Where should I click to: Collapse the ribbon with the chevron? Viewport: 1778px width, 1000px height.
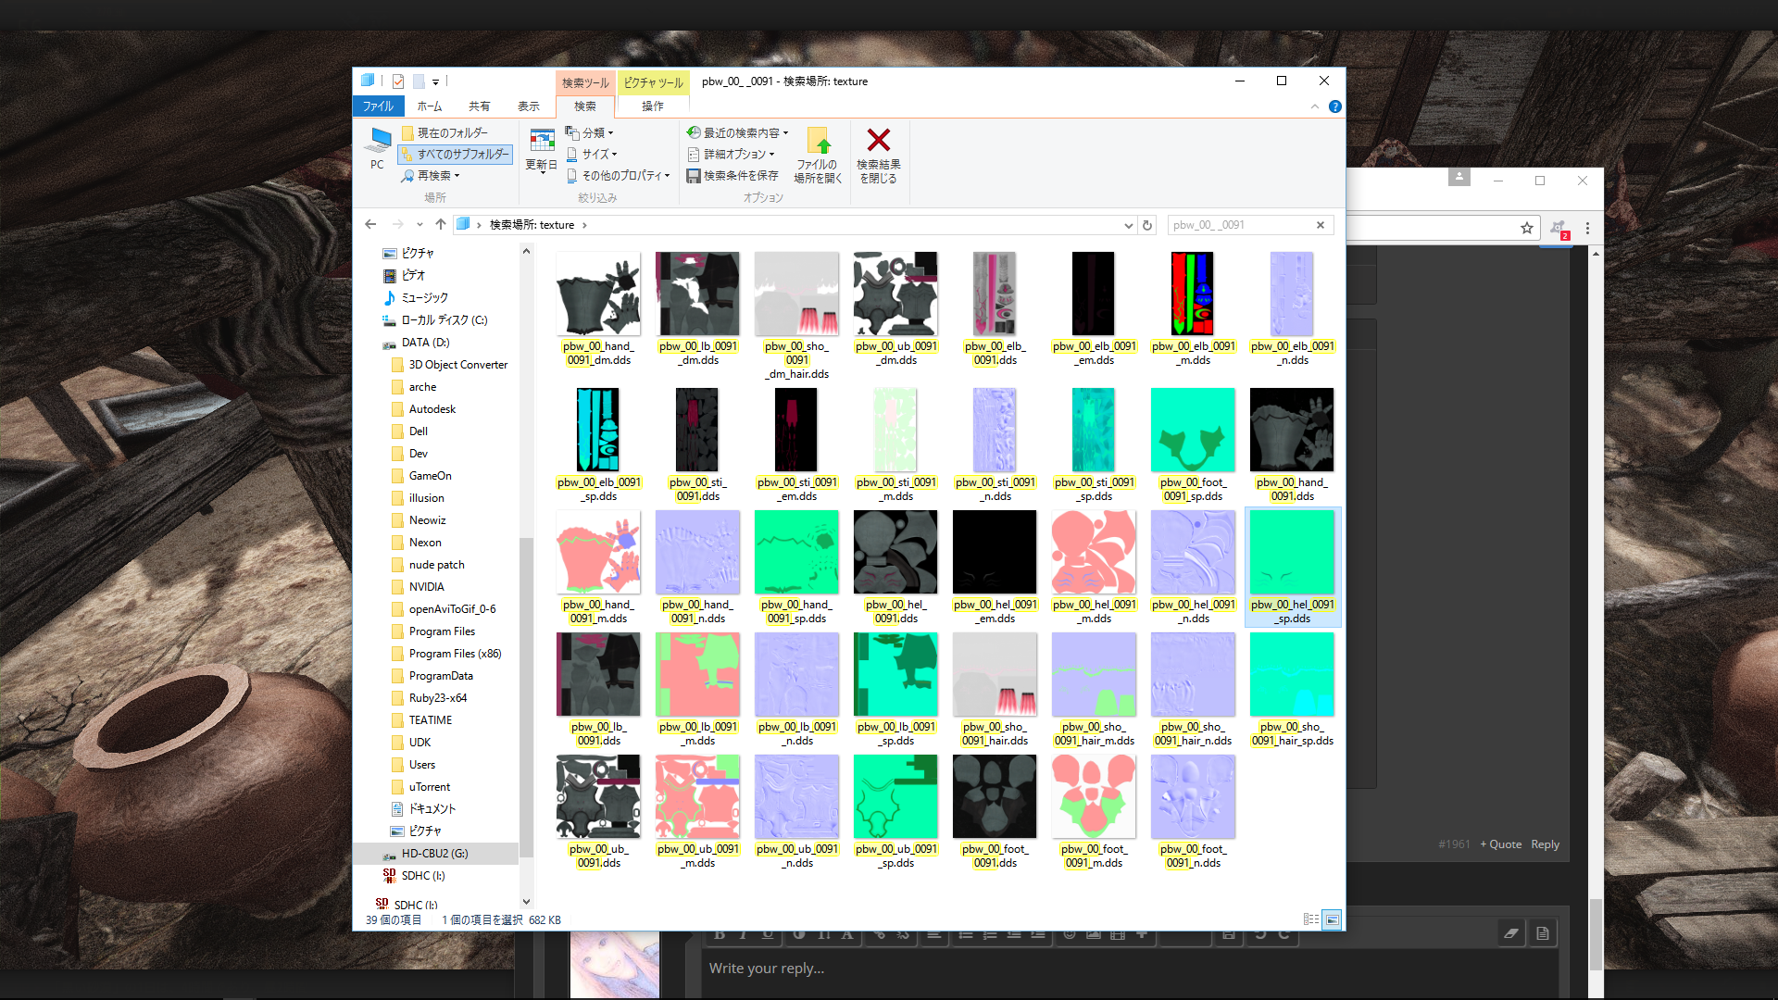click(1315, 106)
